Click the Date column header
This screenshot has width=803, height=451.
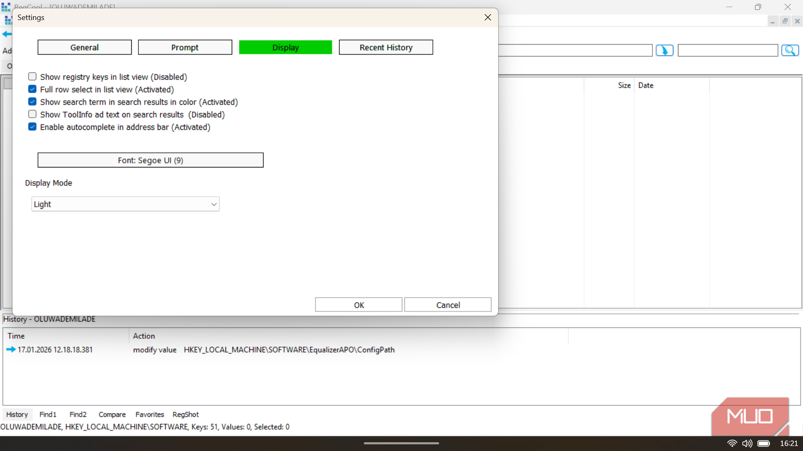tap(672, 85)
